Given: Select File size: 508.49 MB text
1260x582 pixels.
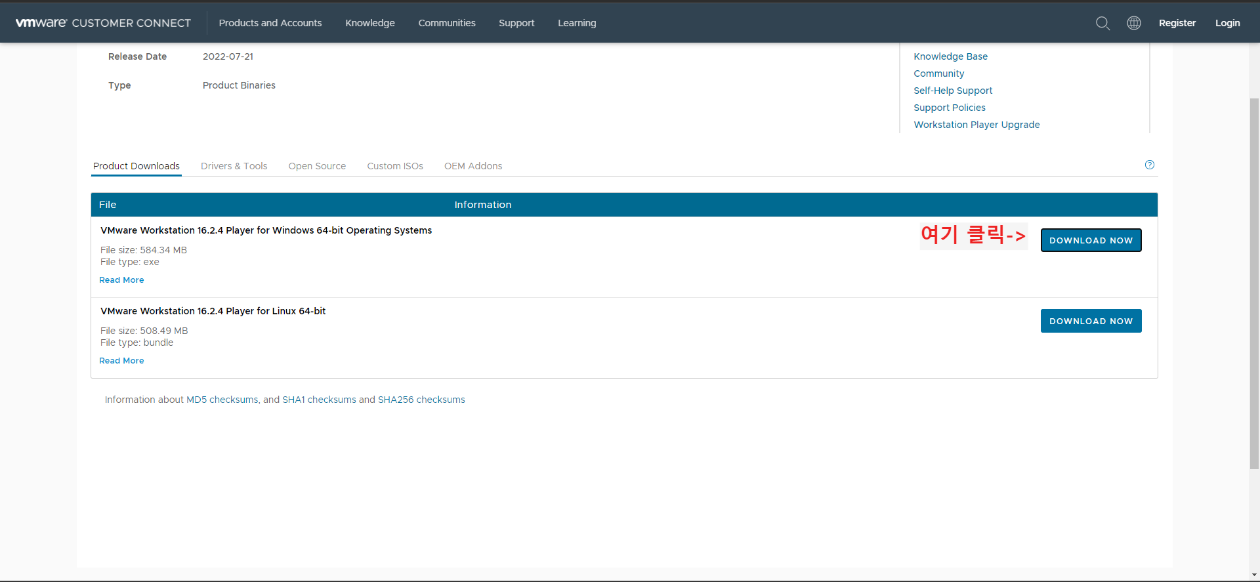Looking at the screenshot, I should pyautogui.click(x=144, y=331).
